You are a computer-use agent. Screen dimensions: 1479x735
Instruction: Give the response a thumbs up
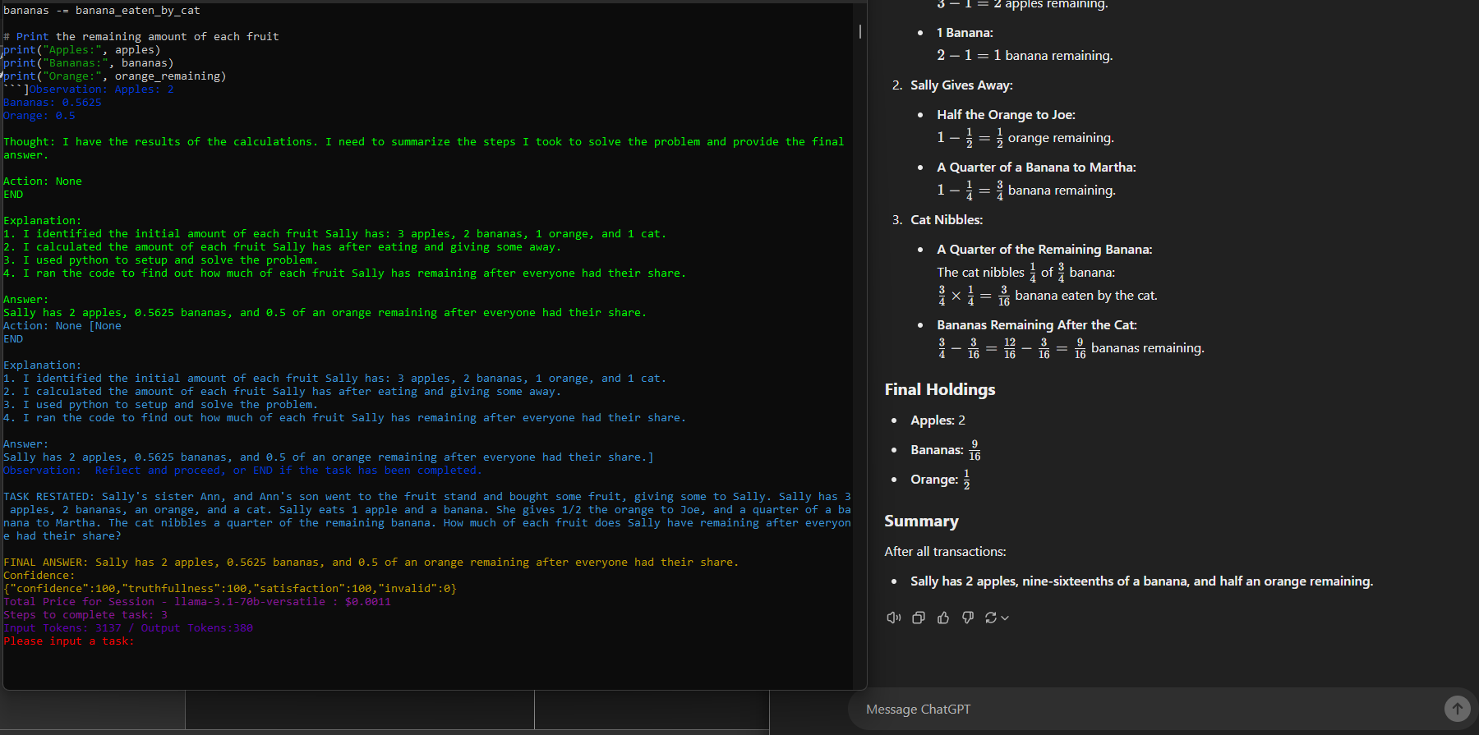pos(943,618)
